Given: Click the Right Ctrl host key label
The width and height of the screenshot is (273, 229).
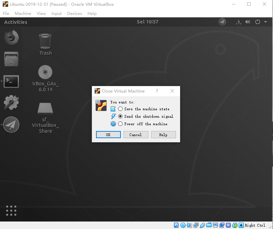Looking at the screenshot, I should click(255, 225).
